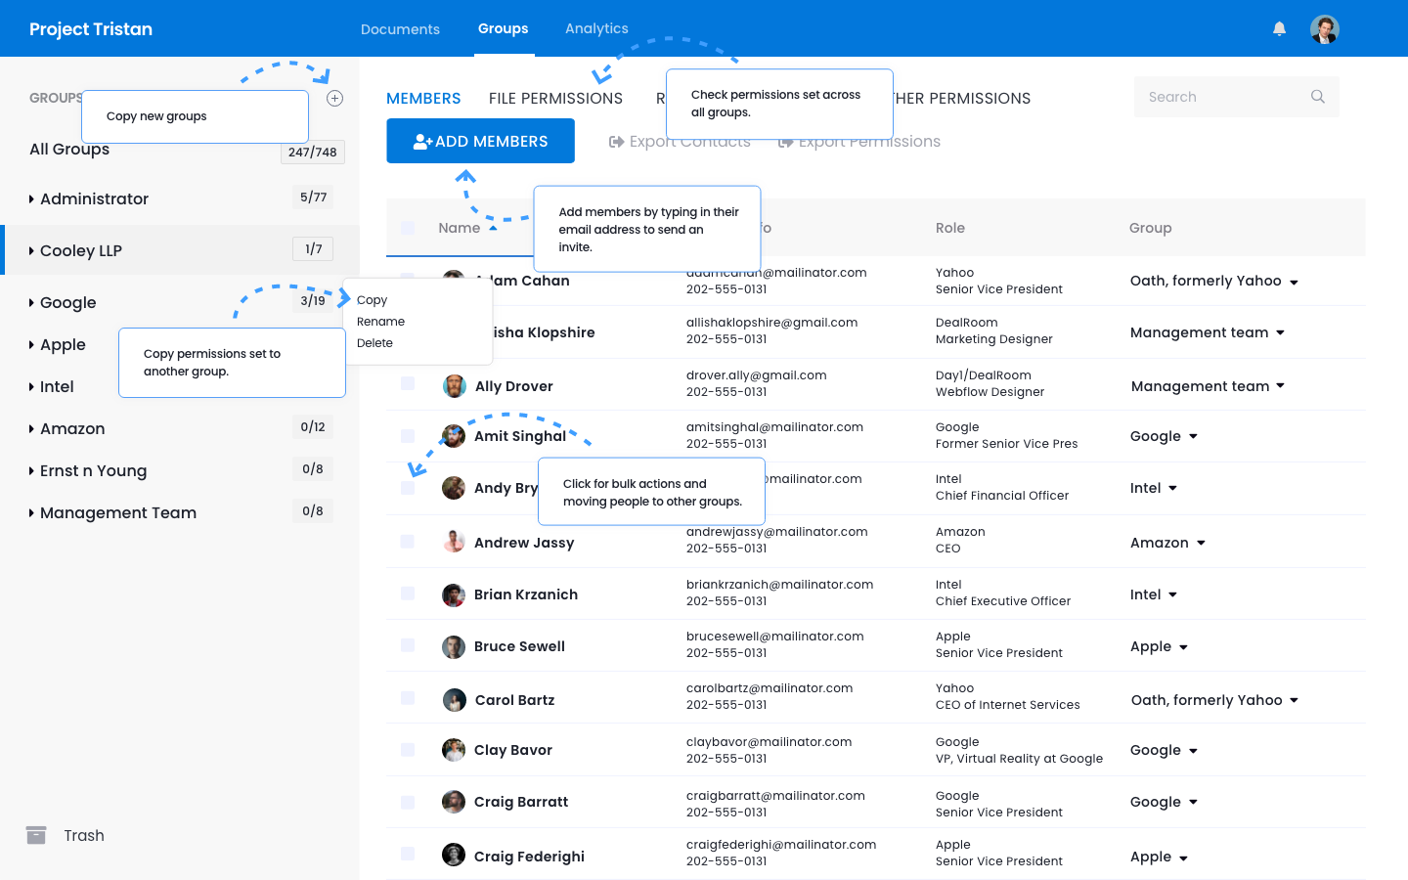
Task: Select All Groups in the sidebar
Action: pyautogui.click(x=69, y=150)
